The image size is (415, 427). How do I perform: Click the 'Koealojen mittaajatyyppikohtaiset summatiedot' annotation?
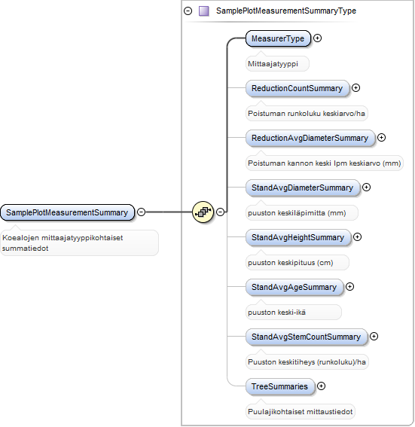pyautogui.click(x=80, y=242)
